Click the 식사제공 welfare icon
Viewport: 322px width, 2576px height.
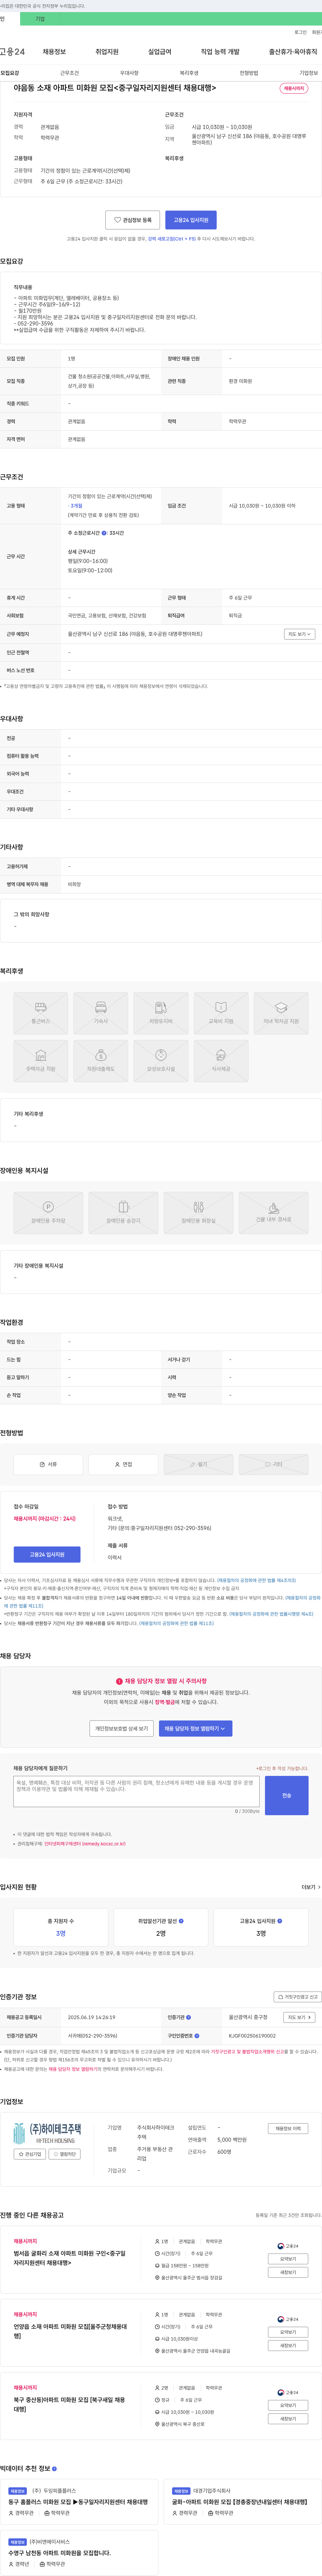pos(221,1061)
